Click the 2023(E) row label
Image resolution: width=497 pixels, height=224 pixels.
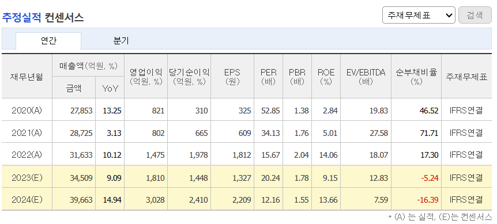pos(27,178)
